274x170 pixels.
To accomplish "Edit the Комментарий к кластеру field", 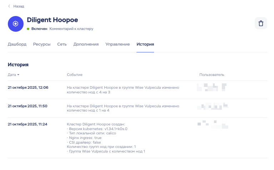I will (x=71, y=29).
